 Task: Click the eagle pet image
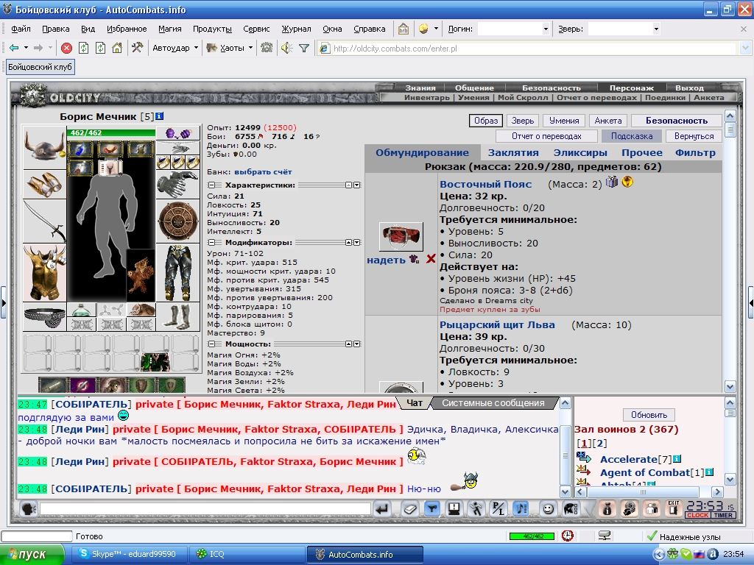pos(141,275)
